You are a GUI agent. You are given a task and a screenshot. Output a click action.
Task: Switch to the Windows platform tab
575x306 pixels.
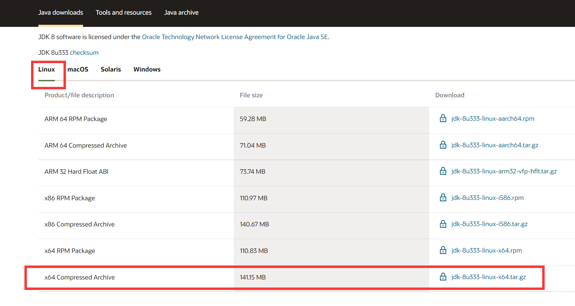click(x=147, y=69)
